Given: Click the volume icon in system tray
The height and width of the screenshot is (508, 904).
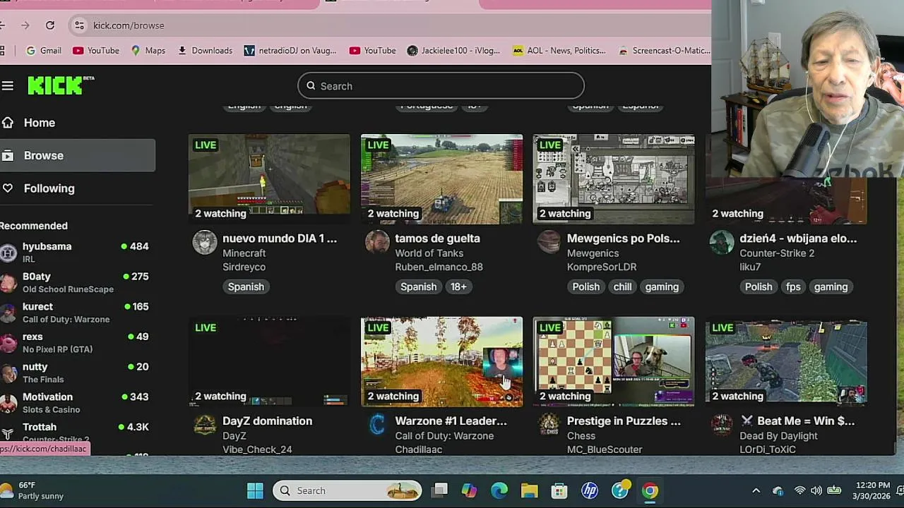Looking at the screenshot, I should [816, 490].
